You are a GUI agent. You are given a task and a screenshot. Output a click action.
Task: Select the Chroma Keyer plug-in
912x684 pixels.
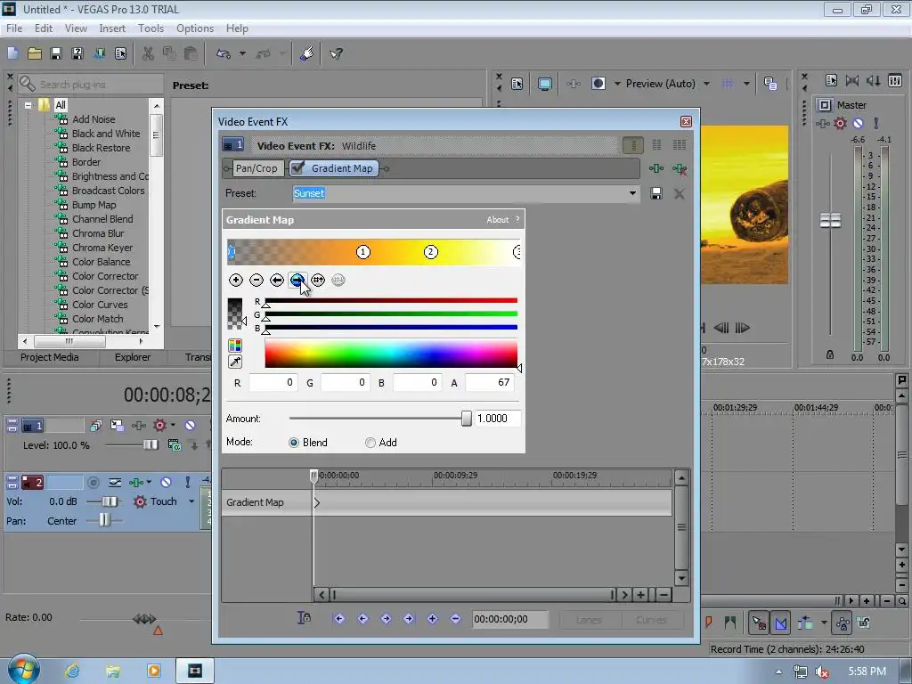pyautogui.click(x=102, y=248)
